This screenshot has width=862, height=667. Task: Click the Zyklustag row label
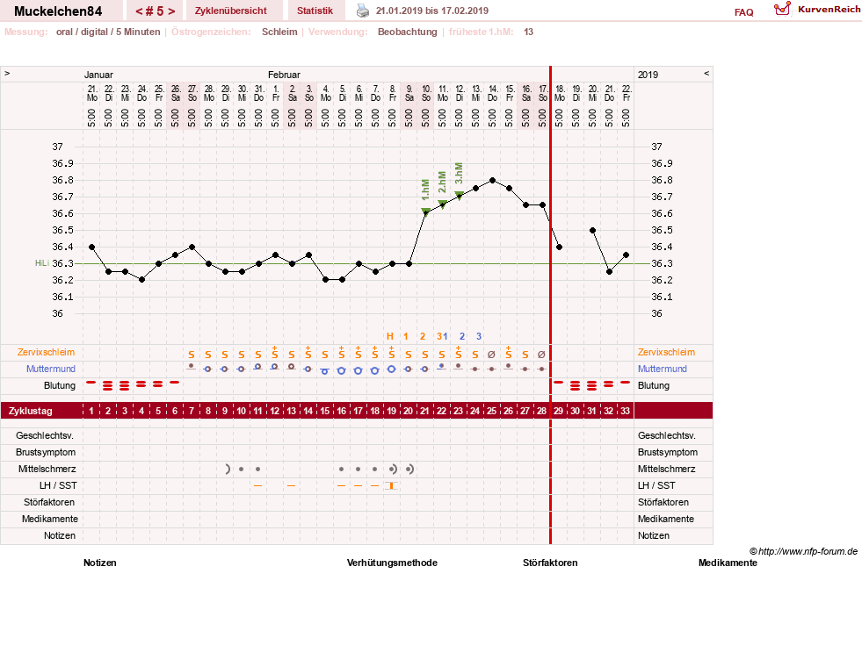31,411
